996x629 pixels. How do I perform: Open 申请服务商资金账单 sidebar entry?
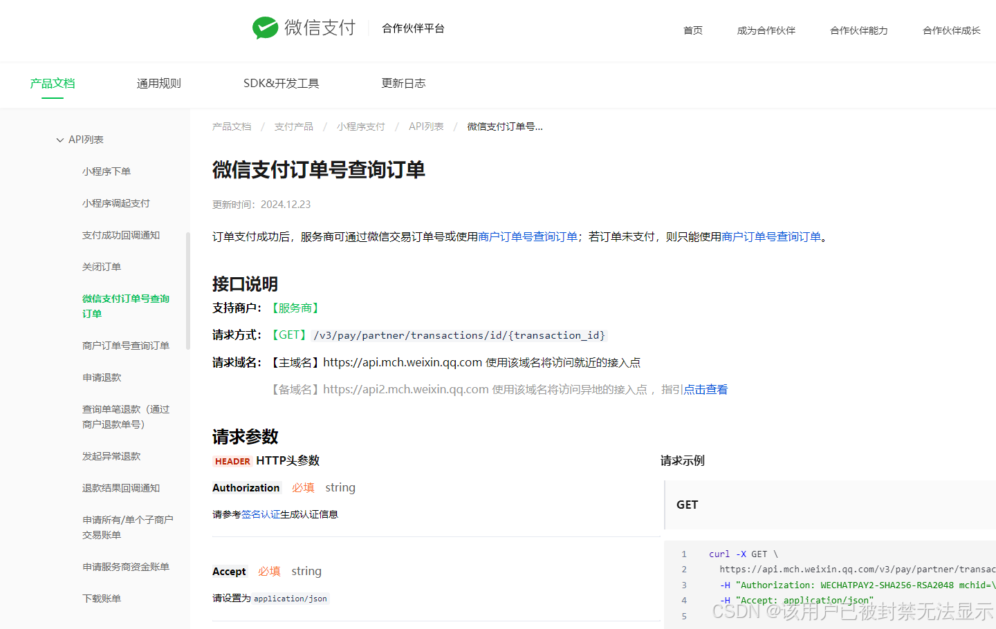click(126, 567)
